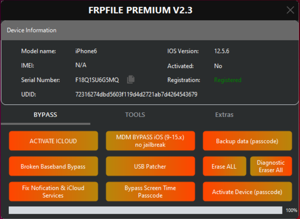Viewport: 300px width, 219px height.
Task: Switch to the BYPASS tab
Action: tap(45, 115)
